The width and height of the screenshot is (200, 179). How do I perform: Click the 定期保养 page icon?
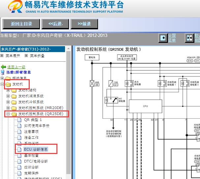(19, 173)
